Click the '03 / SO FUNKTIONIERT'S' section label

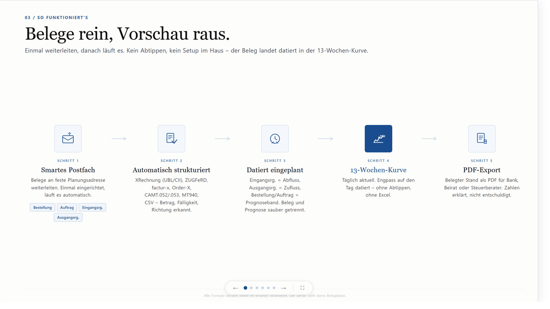click(56, 18)
